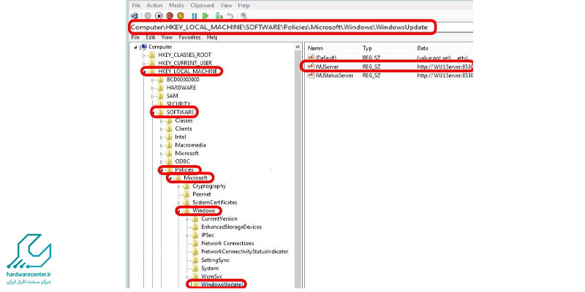Click the folder icon of HARDWARE
This screenshot has height=292, width=585.
pos(160,88)
